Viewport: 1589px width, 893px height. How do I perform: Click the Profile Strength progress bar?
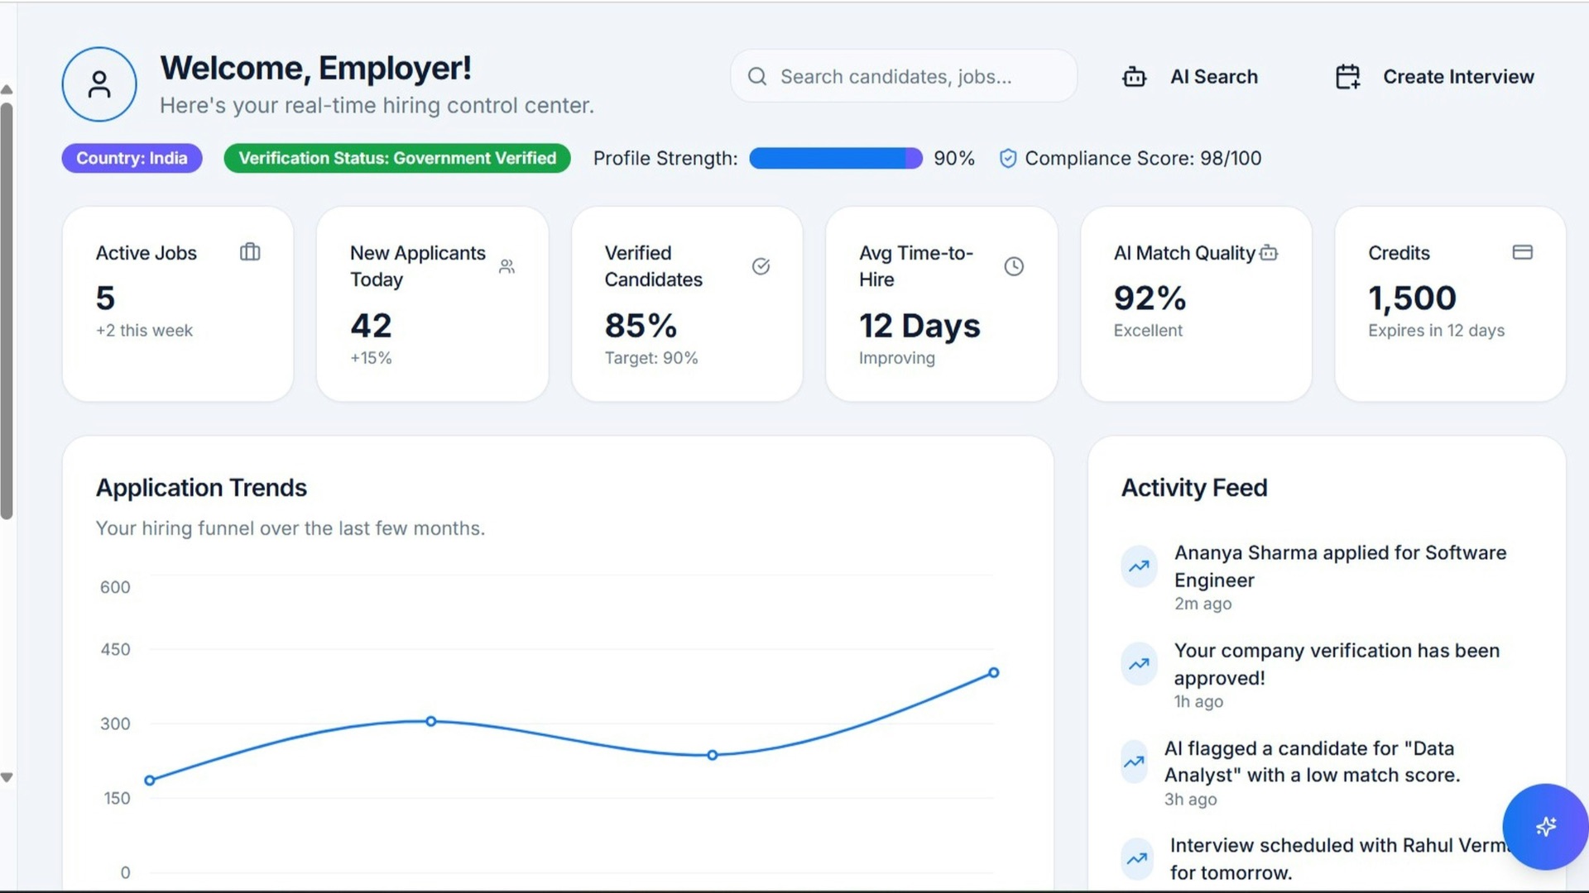(835, 158)
